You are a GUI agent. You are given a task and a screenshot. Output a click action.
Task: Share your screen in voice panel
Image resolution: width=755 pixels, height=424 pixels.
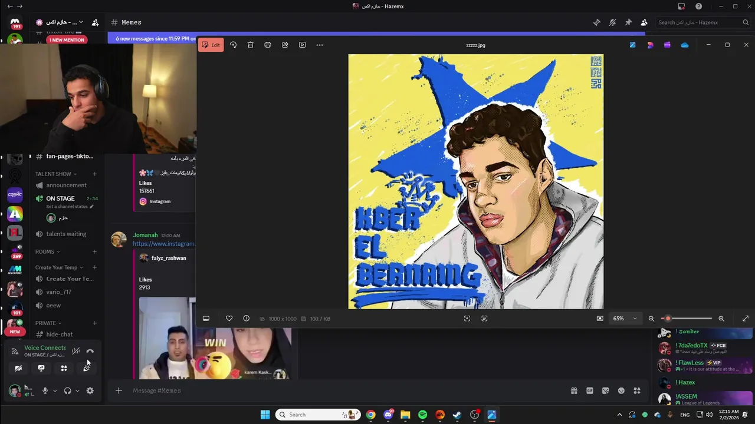pyautogui.click(x=41, y=368)
